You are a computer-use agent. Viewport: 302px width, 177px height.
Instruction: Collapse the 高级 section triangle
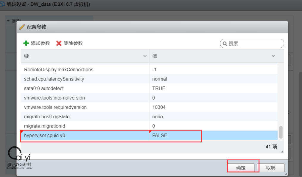[x=8, y=21]
